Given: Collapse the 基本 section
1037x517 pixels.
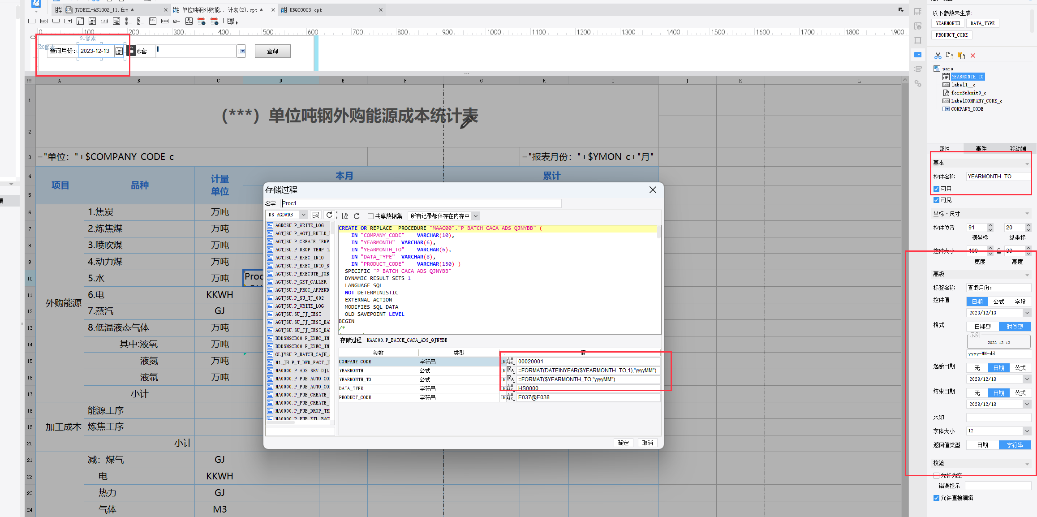Looking at the screenshot, I should click(x=1027, y=164).
